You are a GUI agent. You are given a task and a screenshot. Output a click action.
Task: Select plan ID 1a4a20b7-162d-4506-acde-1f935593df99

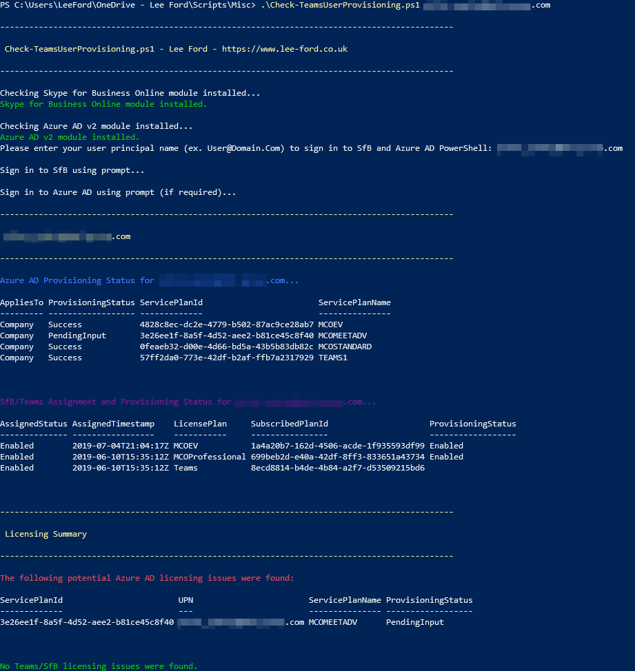(337, 446)
